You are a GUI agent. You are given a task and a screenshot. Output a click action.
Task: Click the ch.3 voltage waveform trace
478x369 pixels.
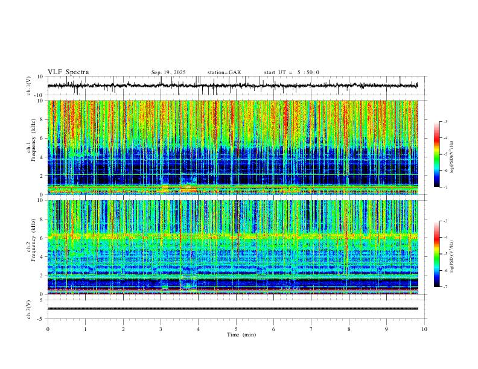pos(232,309)
